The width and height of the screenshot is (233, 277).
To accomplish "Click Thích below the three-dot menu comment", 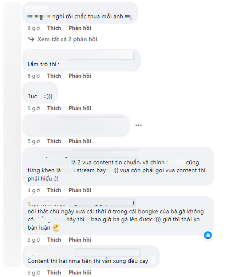I will click(54, 141).
